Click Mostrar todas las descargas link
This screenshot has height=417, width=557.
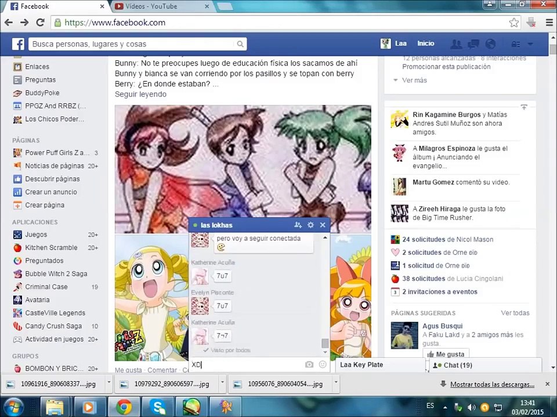point(492,385)
